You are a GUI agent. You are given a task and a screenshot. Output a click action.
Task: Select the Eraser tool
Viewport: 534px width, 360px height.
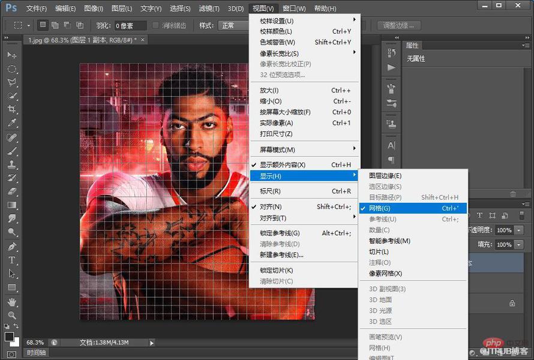[12, 192]
